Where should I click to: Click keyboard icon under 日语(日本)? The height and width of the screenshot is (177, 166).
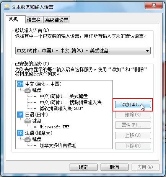[x=28, y=121]
